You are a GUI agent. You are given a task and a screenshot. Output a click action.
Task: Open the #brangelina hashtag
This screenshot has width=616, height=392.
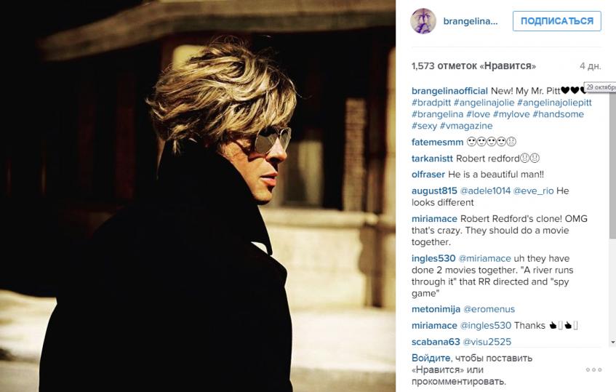[x=437, y=114]
